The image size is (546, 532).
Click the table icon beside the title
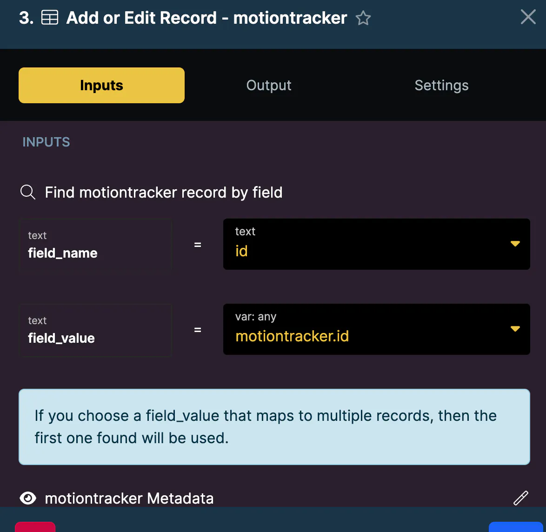[50, 18]
